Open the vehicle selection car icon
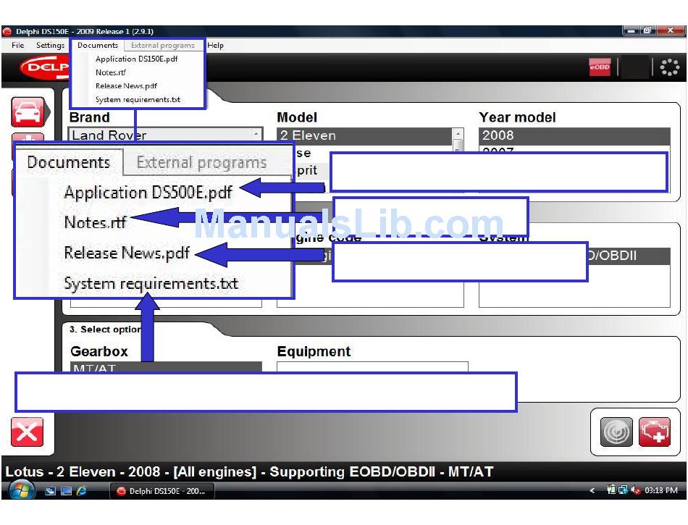Viewport: 688px width, 525px height. (28, 112)
